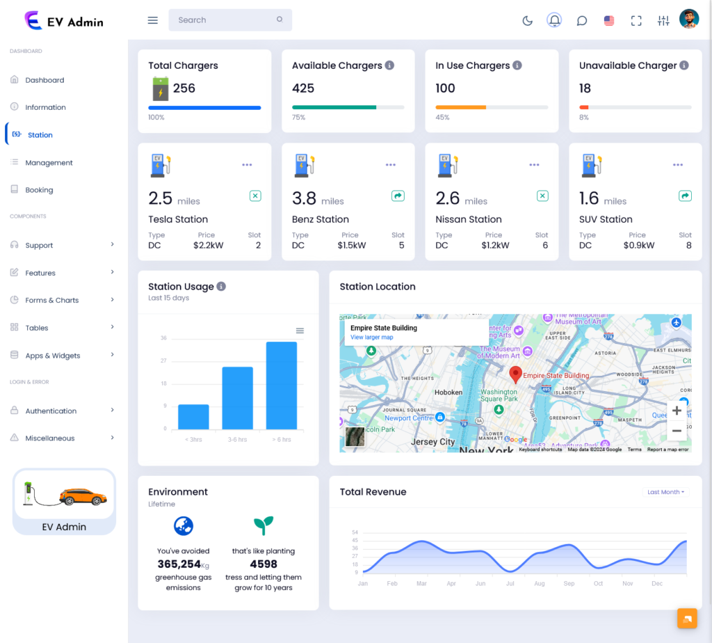Open notifications via the bell icon
The image size is (712, 643).
[x=554, y=19]
